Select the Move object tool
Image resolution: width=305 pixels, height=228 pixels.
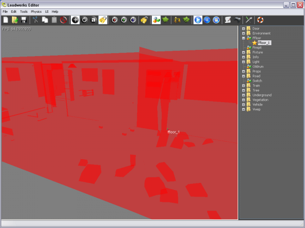click(75, 20)
